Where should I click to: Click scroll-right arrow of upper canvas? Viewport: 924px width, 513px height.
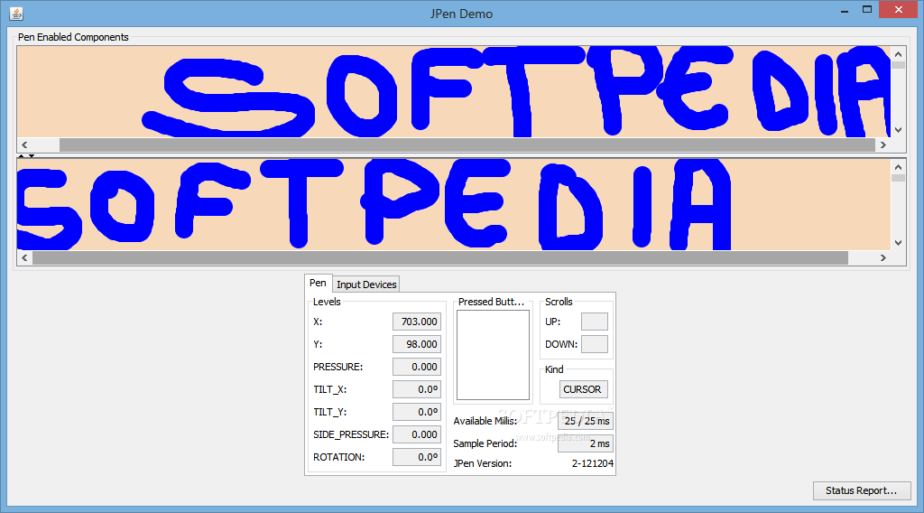pos(882,145)
